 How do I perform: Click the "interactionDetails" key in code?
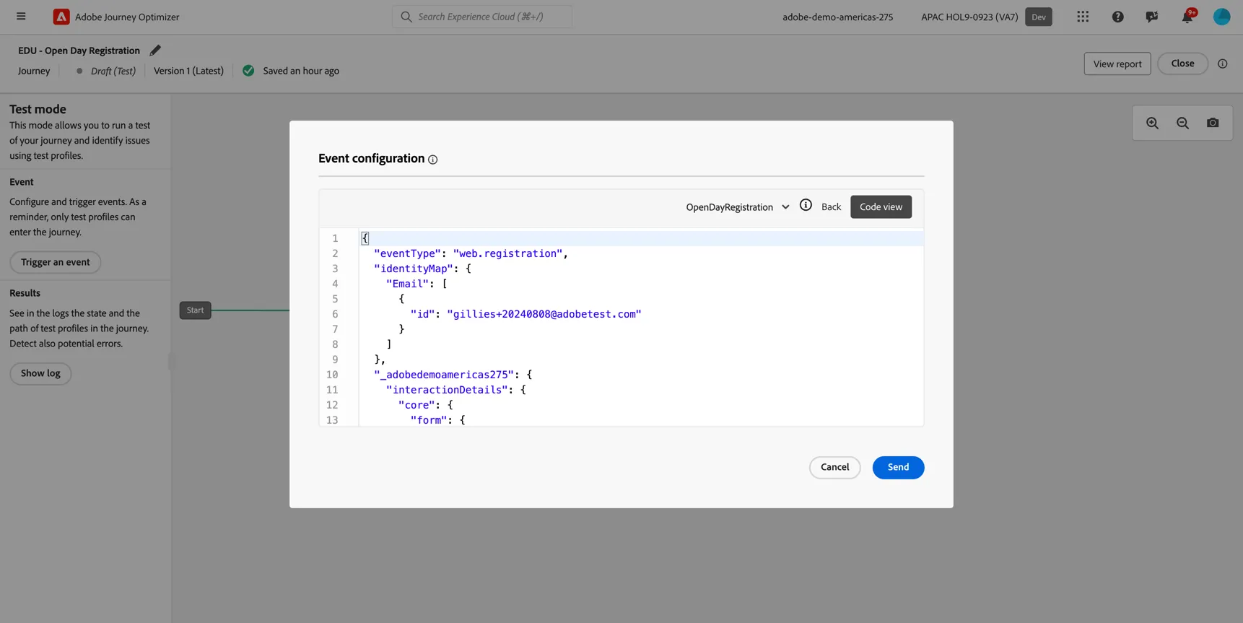447,390
